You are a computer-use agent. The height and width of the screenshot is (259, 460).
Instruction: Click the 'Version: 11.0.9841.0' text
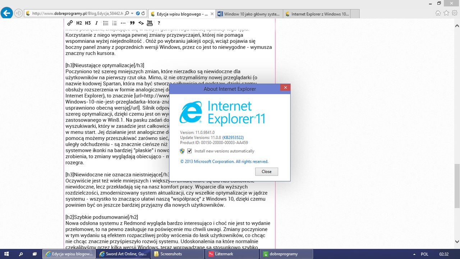click(x=197, y=132)
